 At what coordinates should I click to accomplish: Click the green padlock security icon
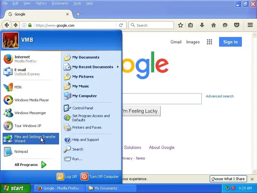pos(30,25)
